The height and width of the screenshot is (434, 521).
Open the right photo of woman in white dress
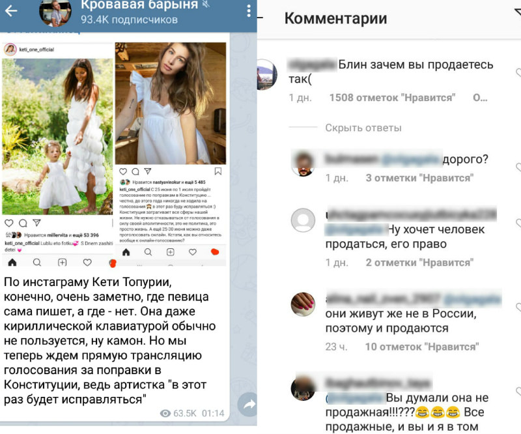point(171,103)
